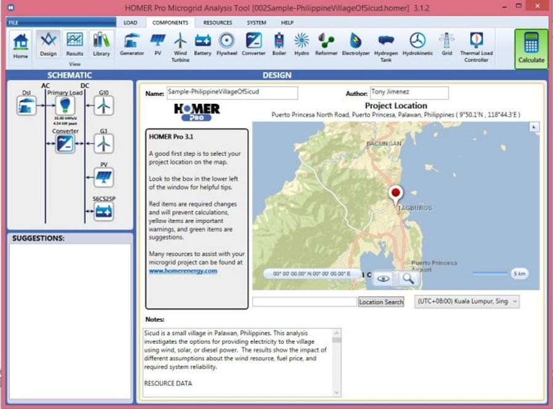This screenshot has height=409, width=553.
Task: Add a Generator component
Action: (x=132, y=43)
